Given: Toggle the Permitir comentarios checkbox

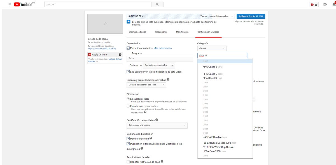Looking at the screenshot, I should click(128, 48).
